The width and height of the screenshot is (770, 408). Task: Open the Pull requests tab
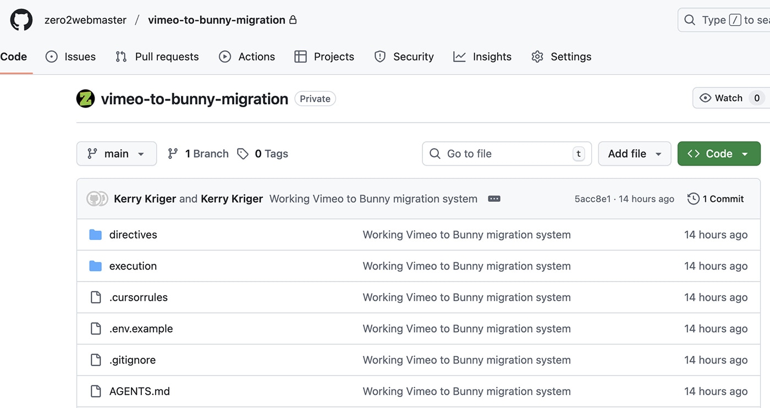pyautogui.click(x=157, y=57)
